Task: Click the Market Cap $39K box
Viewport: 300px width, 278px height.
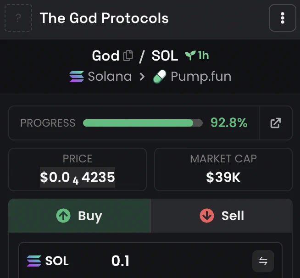Action: [223, 170]
